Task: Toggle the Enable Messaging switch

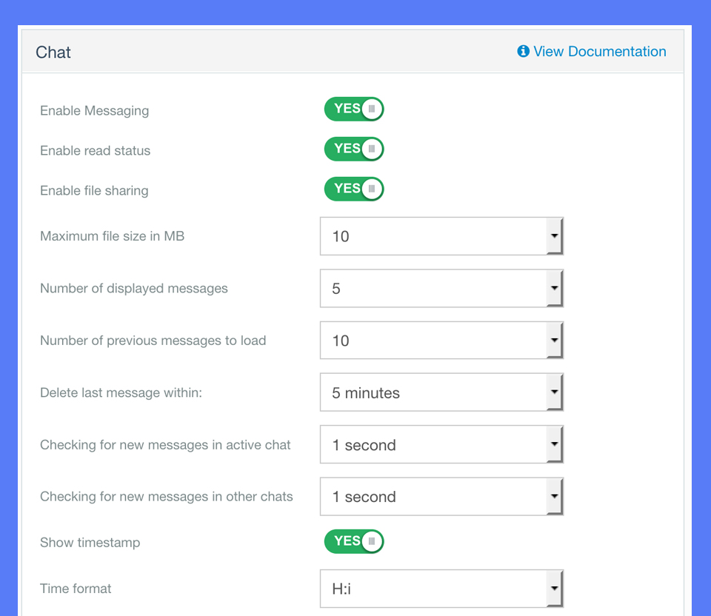Action: (x=354, y=109)
